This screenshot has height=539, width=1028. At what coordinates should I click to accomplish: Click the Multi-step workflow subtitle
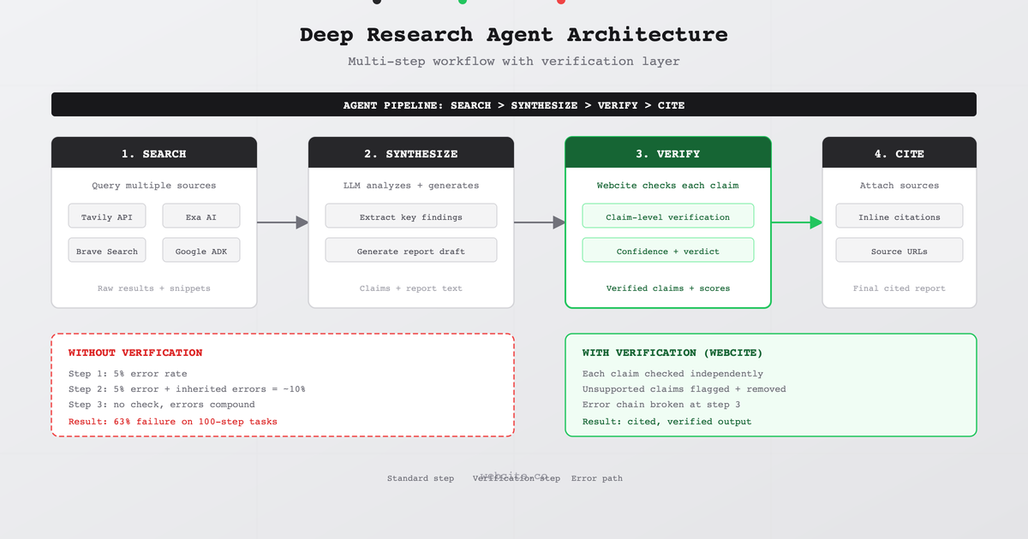pyautogui.click(x=514, y=62)
